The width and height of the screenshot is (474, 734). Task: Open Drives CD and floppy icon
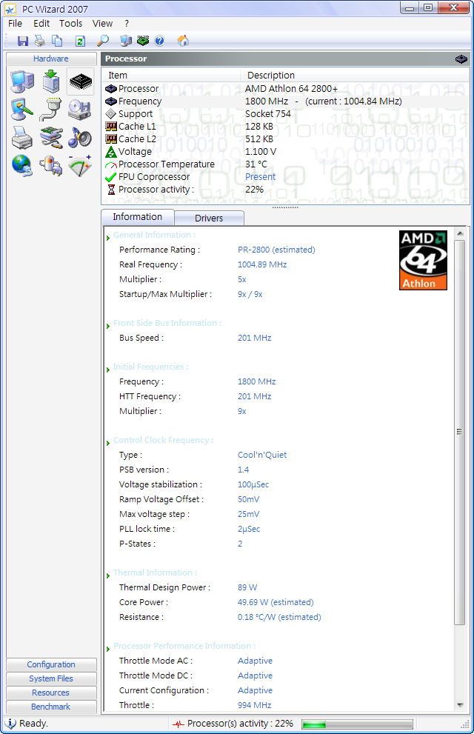coord(79,110)
